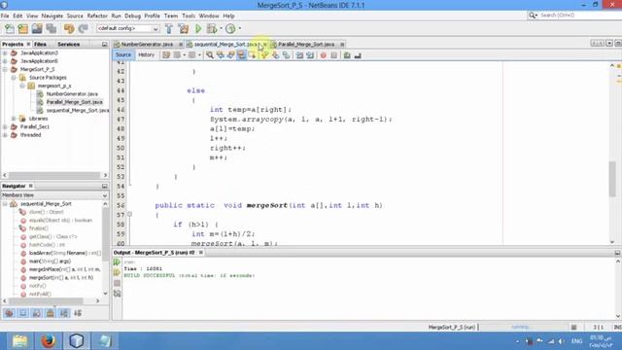
Task: Open the Debug Project dropdown arrow
Action: [x=221, y=28]
